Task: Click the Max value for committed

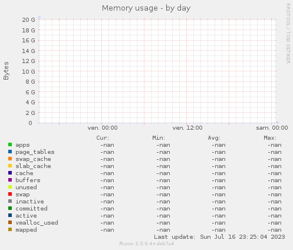Action: coord(275,209)
